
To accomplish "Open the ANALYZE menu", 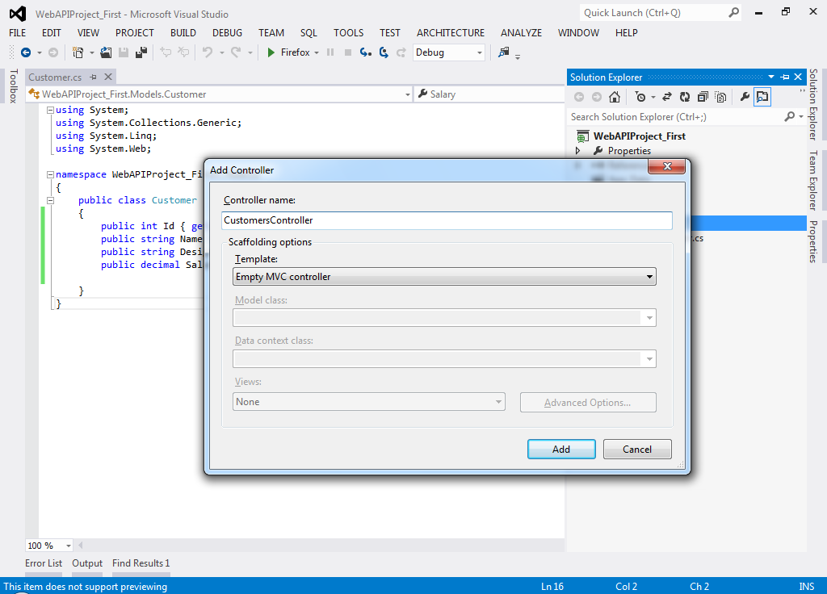I will [521, 32].
